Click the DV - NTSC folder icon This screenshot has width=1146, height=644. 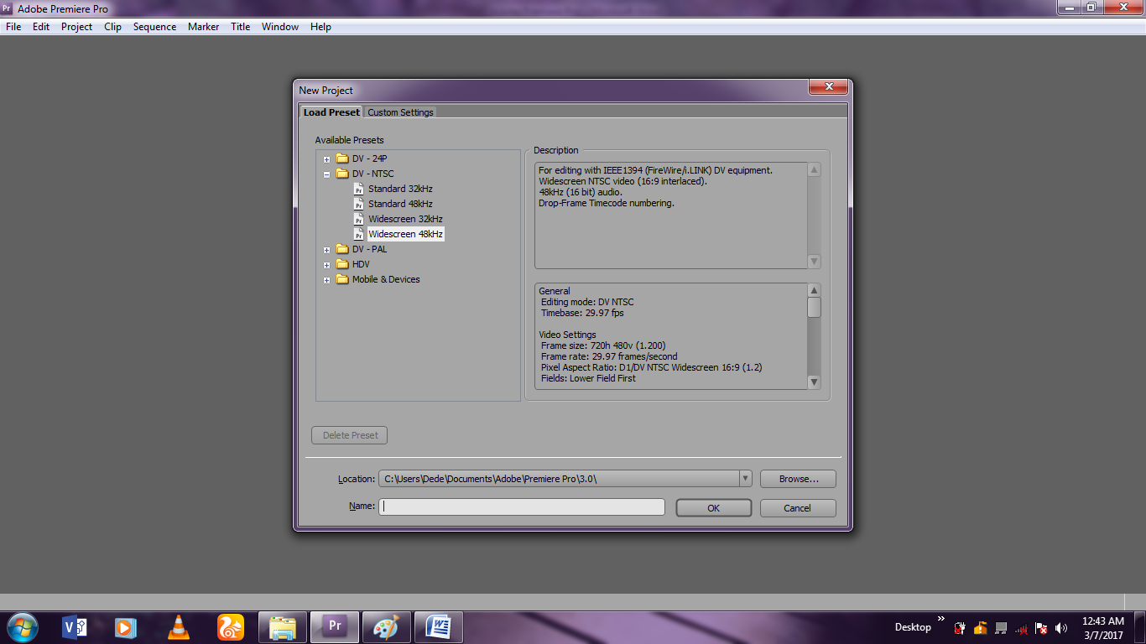(341, 174)
